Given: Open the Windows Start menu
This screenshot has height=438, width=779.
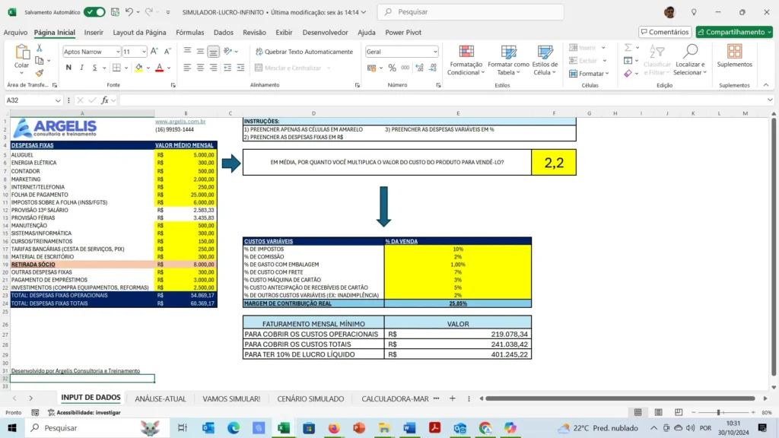Looking at the screenshot, I should pyautogui.click(x=12, y=427).
